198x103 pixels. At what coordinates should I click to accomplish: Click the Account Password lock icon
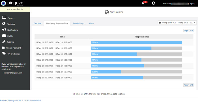3,47
